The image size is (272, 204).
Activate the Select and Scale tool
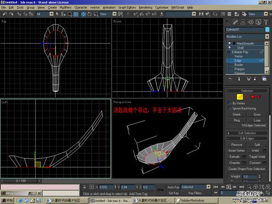click(96, 14)
